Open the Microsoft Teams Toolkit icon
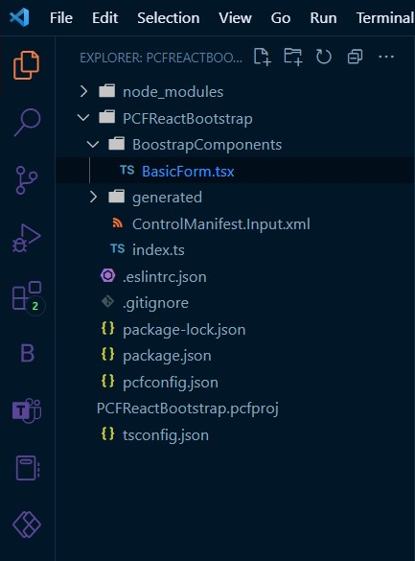415x561 pixels. pos(27,410)
